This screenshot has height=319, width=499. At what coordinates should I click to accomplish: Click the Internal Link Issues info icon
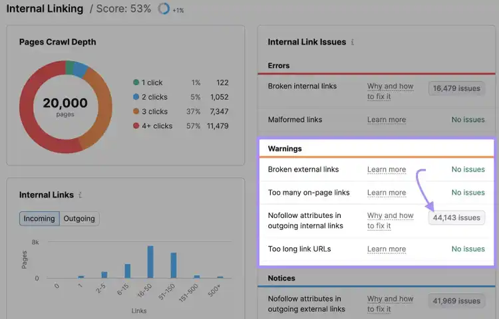coord(352,42)
